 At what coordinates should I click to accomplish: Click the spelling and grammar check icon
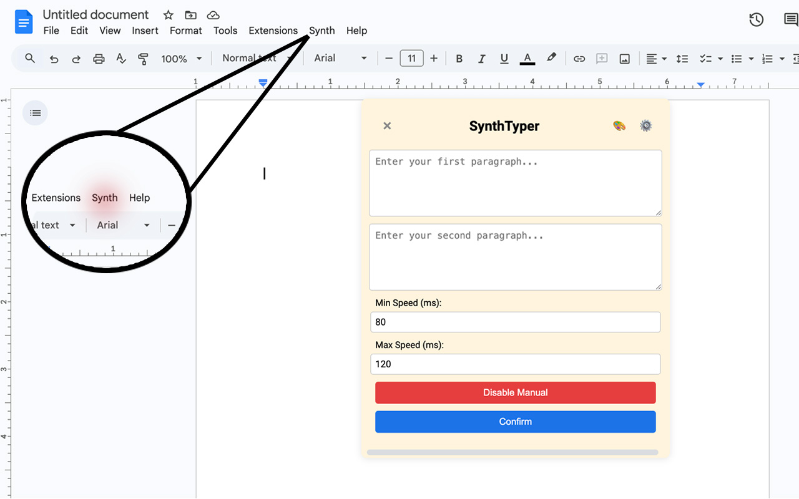click(x=120, y=58)
